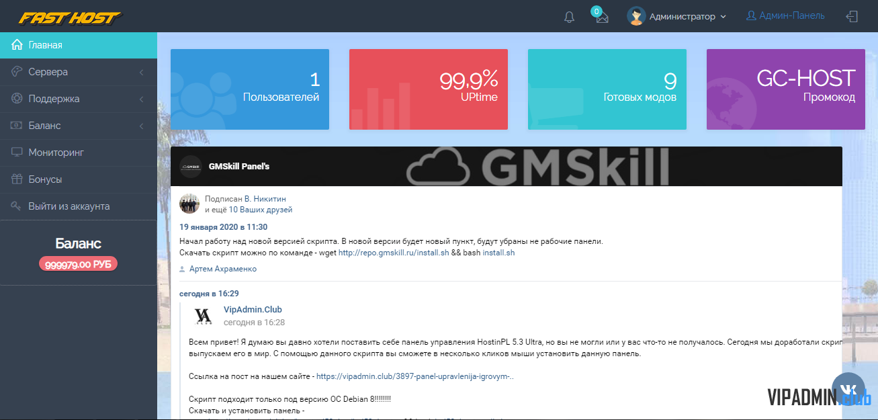The width and height of the screenshot is (878, 420).
Task: Click the person icon beside Артем Ахраменко
Action: (182, 269)
